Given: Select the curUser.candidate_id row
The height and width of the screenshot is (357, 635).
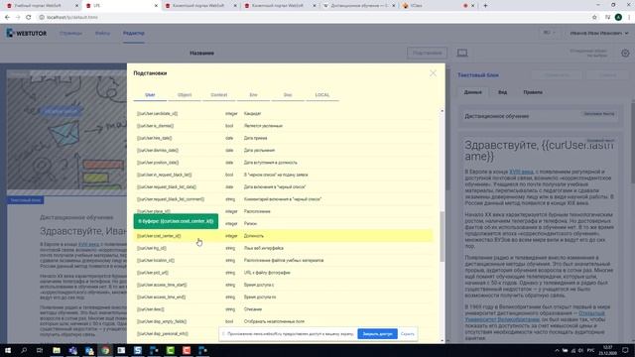Looking at the screenshot, I should (x=283, y=114).
